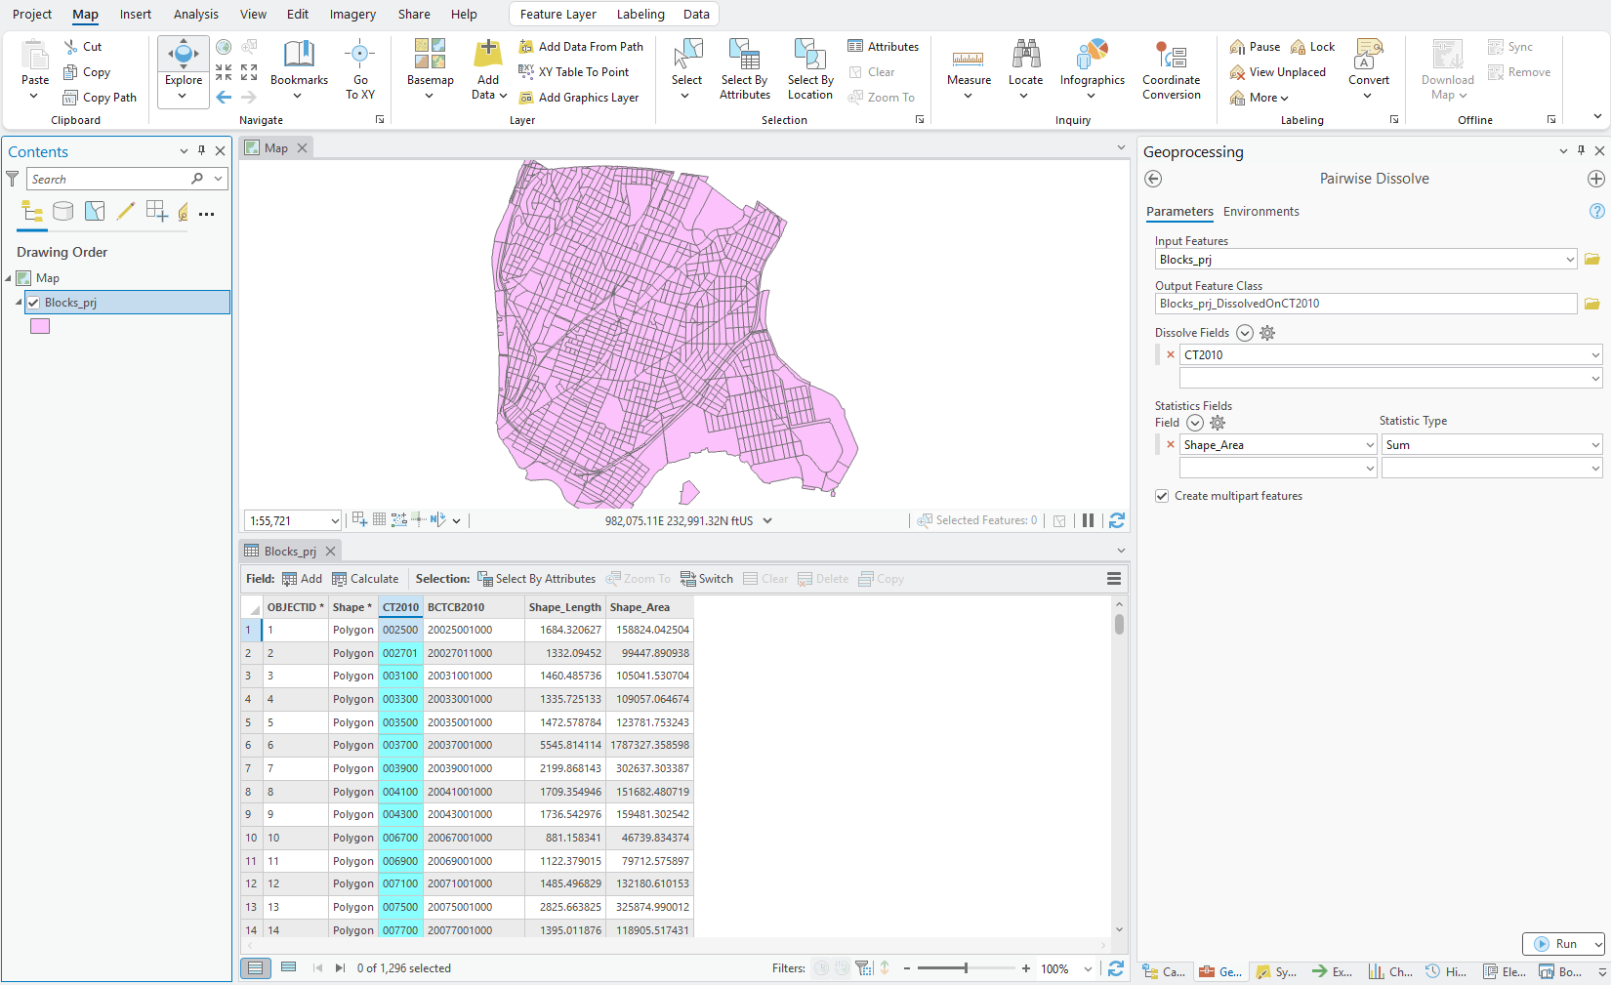Open Coordinate Conversion

[1171, 68]
